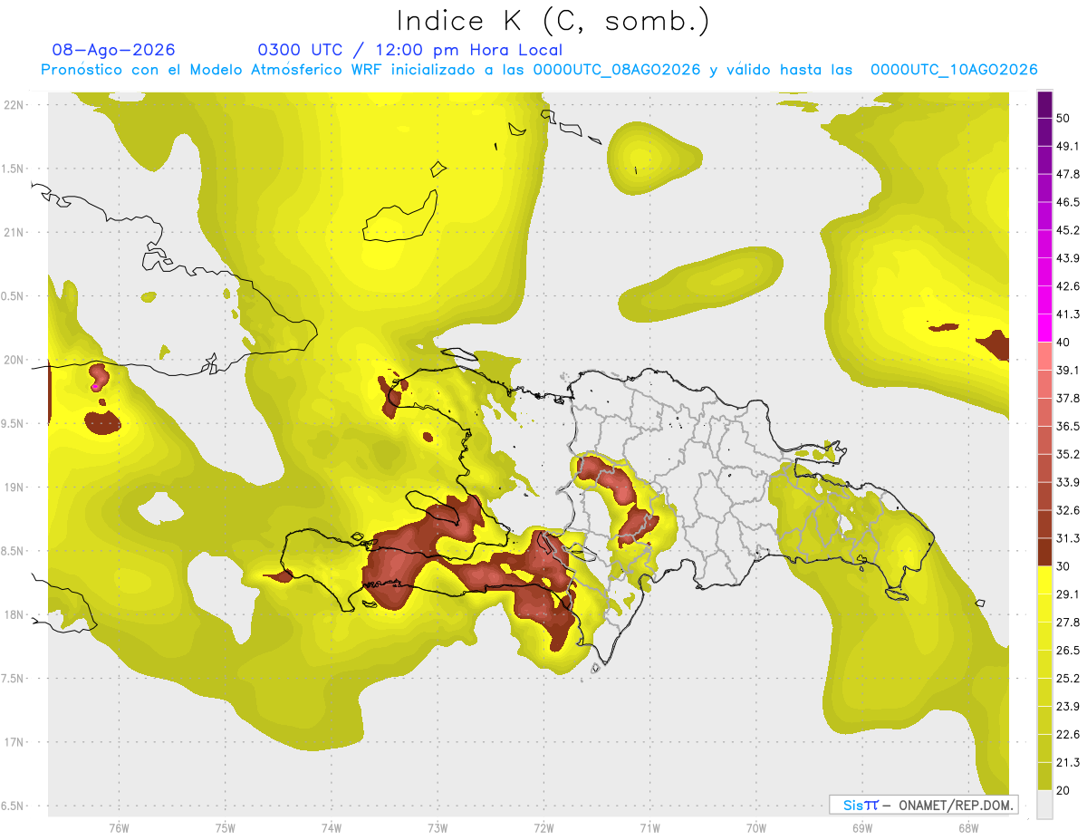
Task: Click the init time "0000UTC_08AGO2026"
Action: tap(616, 70)
